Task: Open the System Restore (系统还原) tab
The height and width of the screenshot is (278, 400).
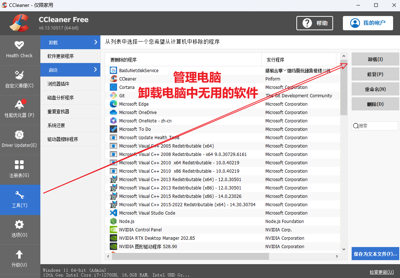Action: [70, 125]
